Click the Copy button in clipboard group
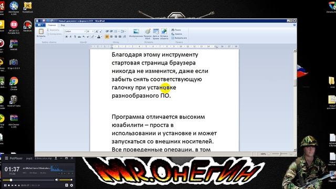This screenshot has height=189, width=336. point(54,34)
